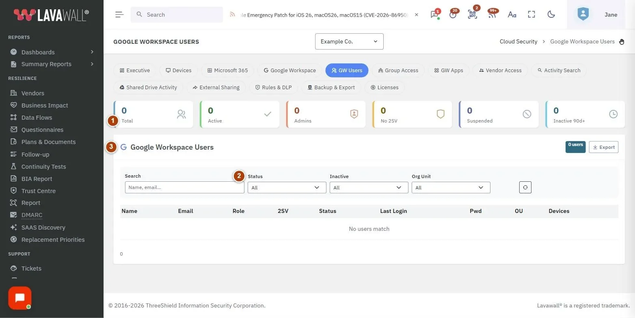
Task: Toggle dark mode moon icon
Action: (551, 15)
